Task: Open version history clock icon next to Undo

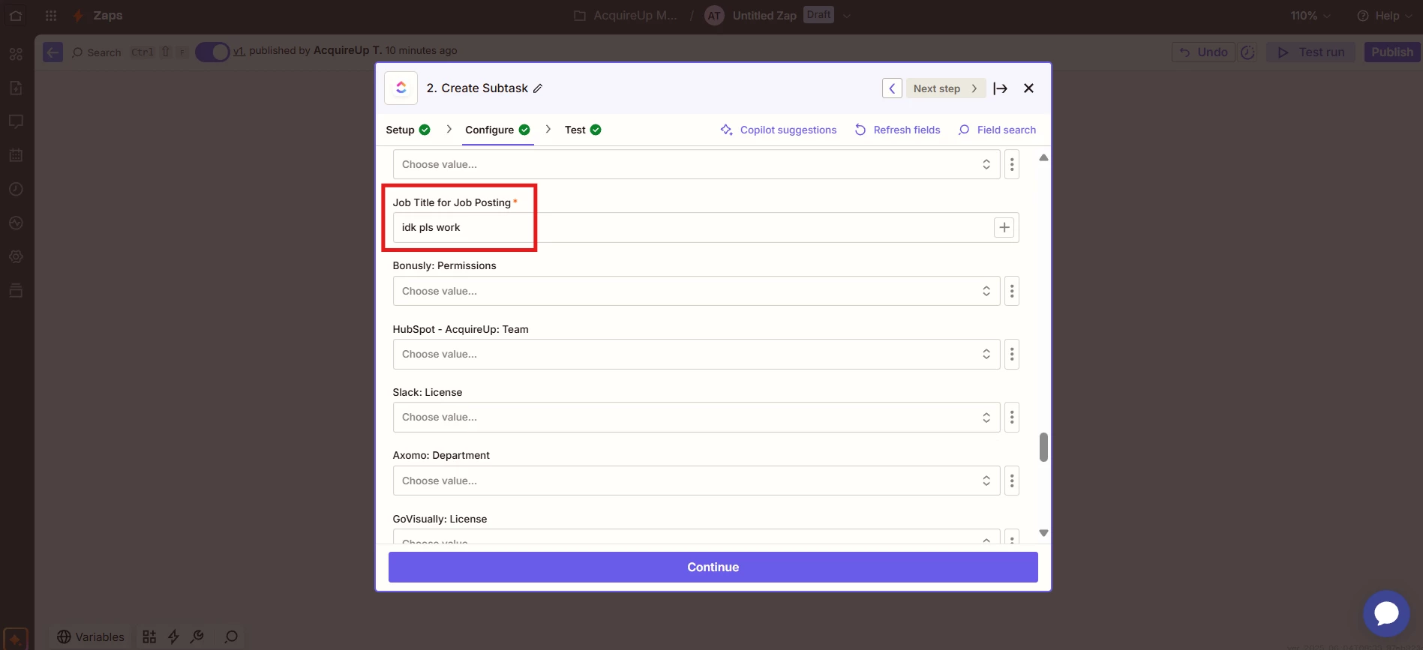Action: click(x=1247, y=52)
